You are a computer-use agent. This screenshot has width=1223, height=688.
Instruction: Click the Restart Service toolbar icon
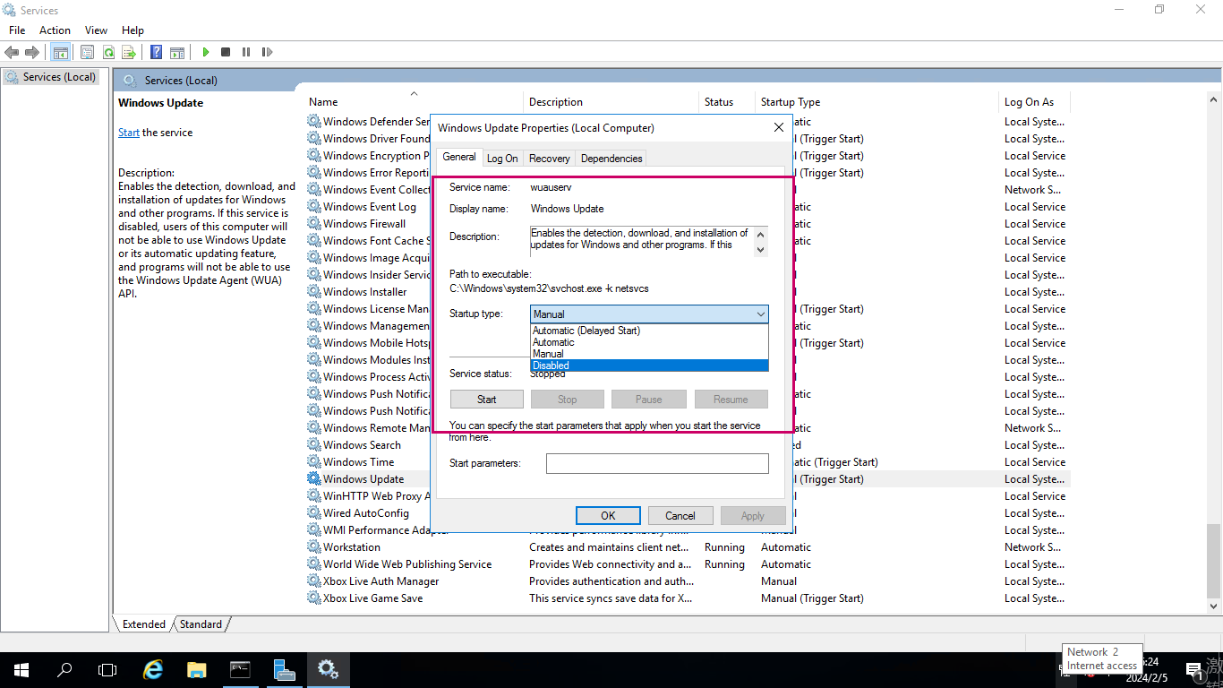tap(267, 52)
